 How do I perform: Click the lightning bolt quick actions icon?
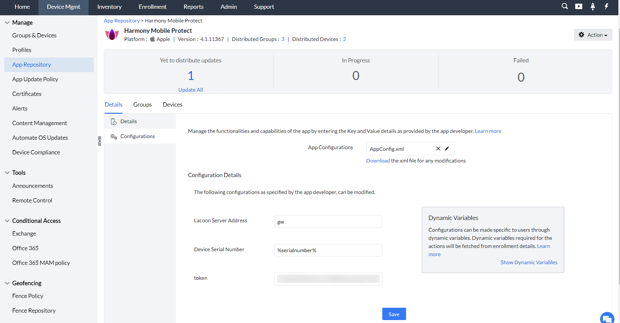[x=606, y=6]
